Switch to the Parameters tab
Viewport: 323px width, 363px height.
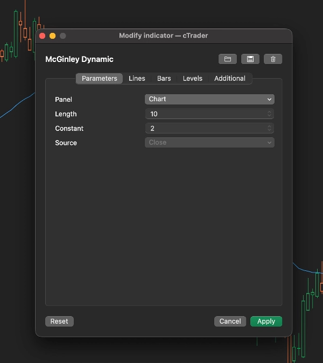[x=99, y=79]
